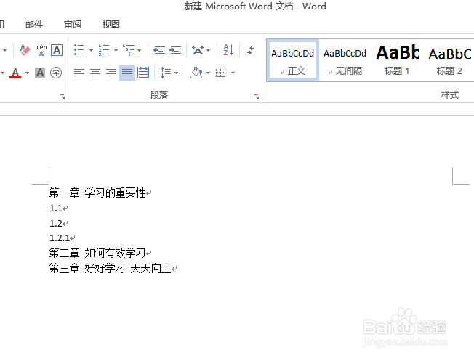Open Borders dropdown arrow

(x=233, y=73)
